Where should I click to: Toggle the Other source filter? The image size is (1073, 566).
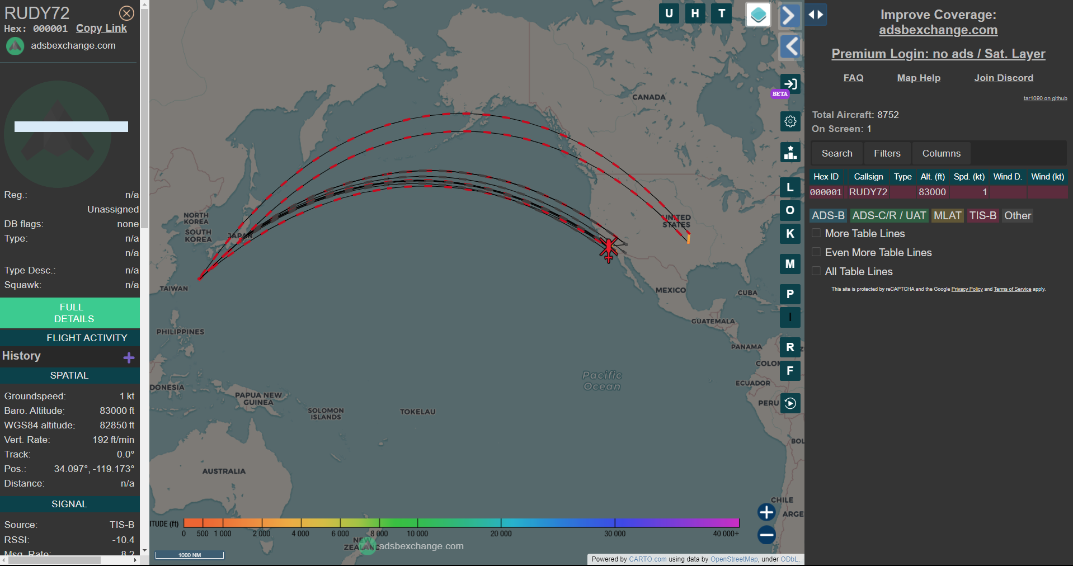point(1018,215)
